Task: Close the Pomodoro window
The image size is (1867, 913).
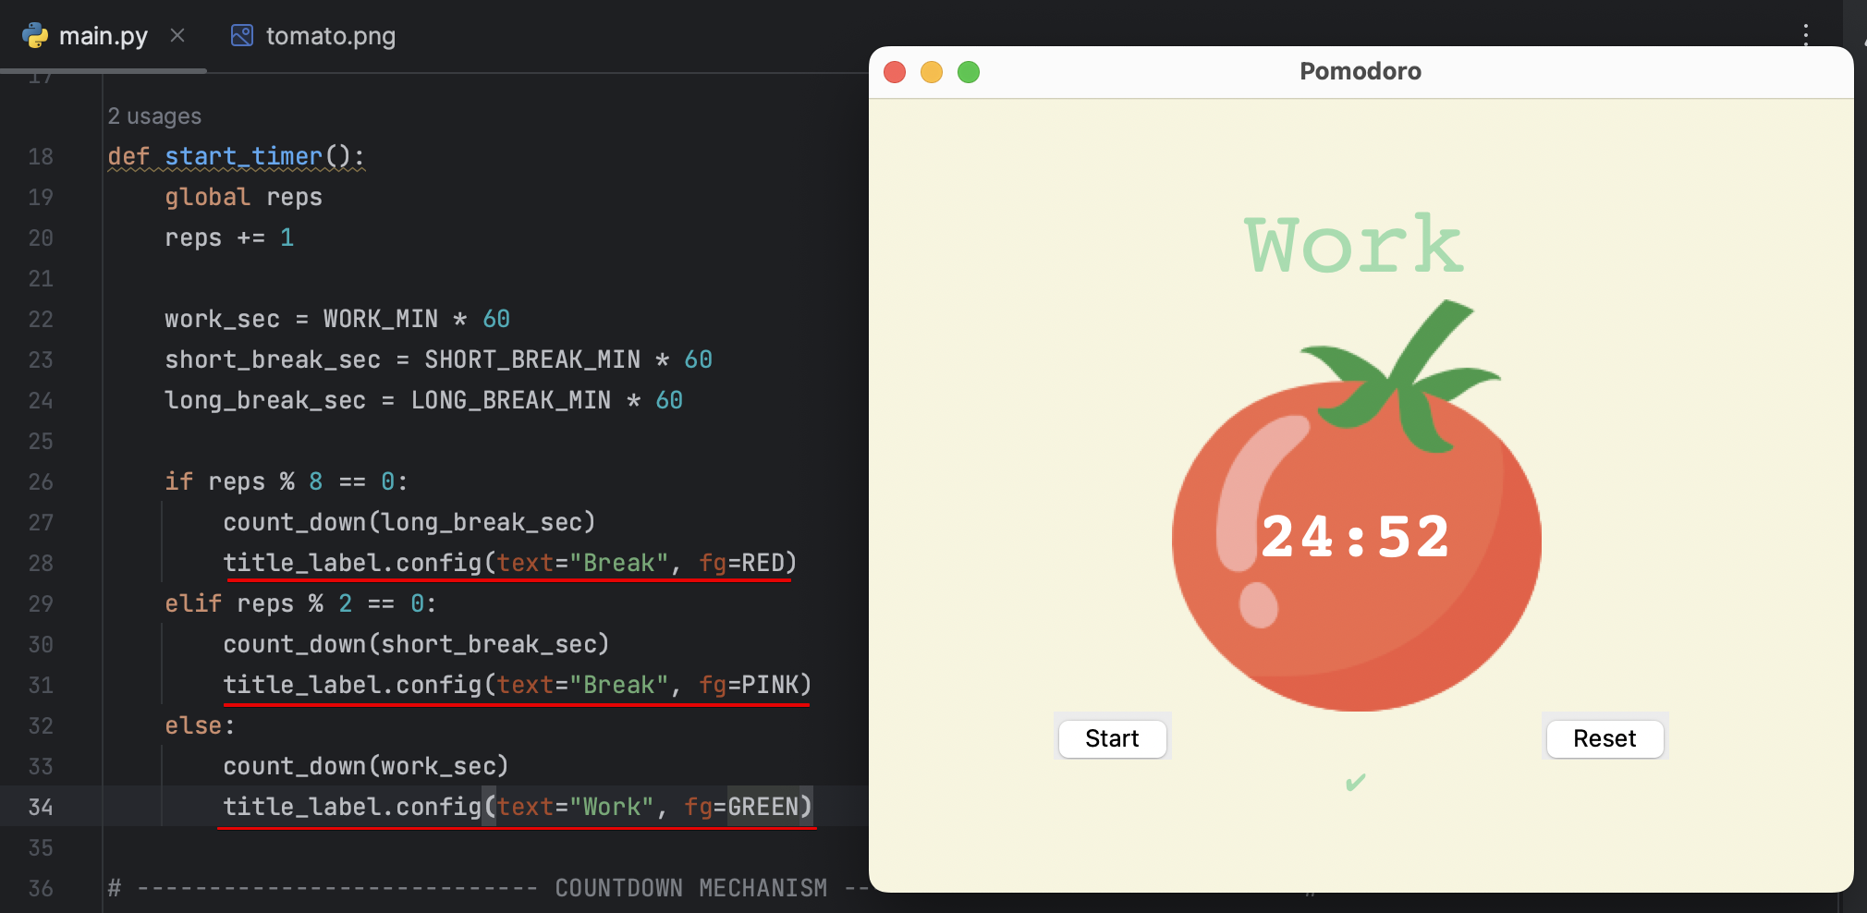Action: 895,72
